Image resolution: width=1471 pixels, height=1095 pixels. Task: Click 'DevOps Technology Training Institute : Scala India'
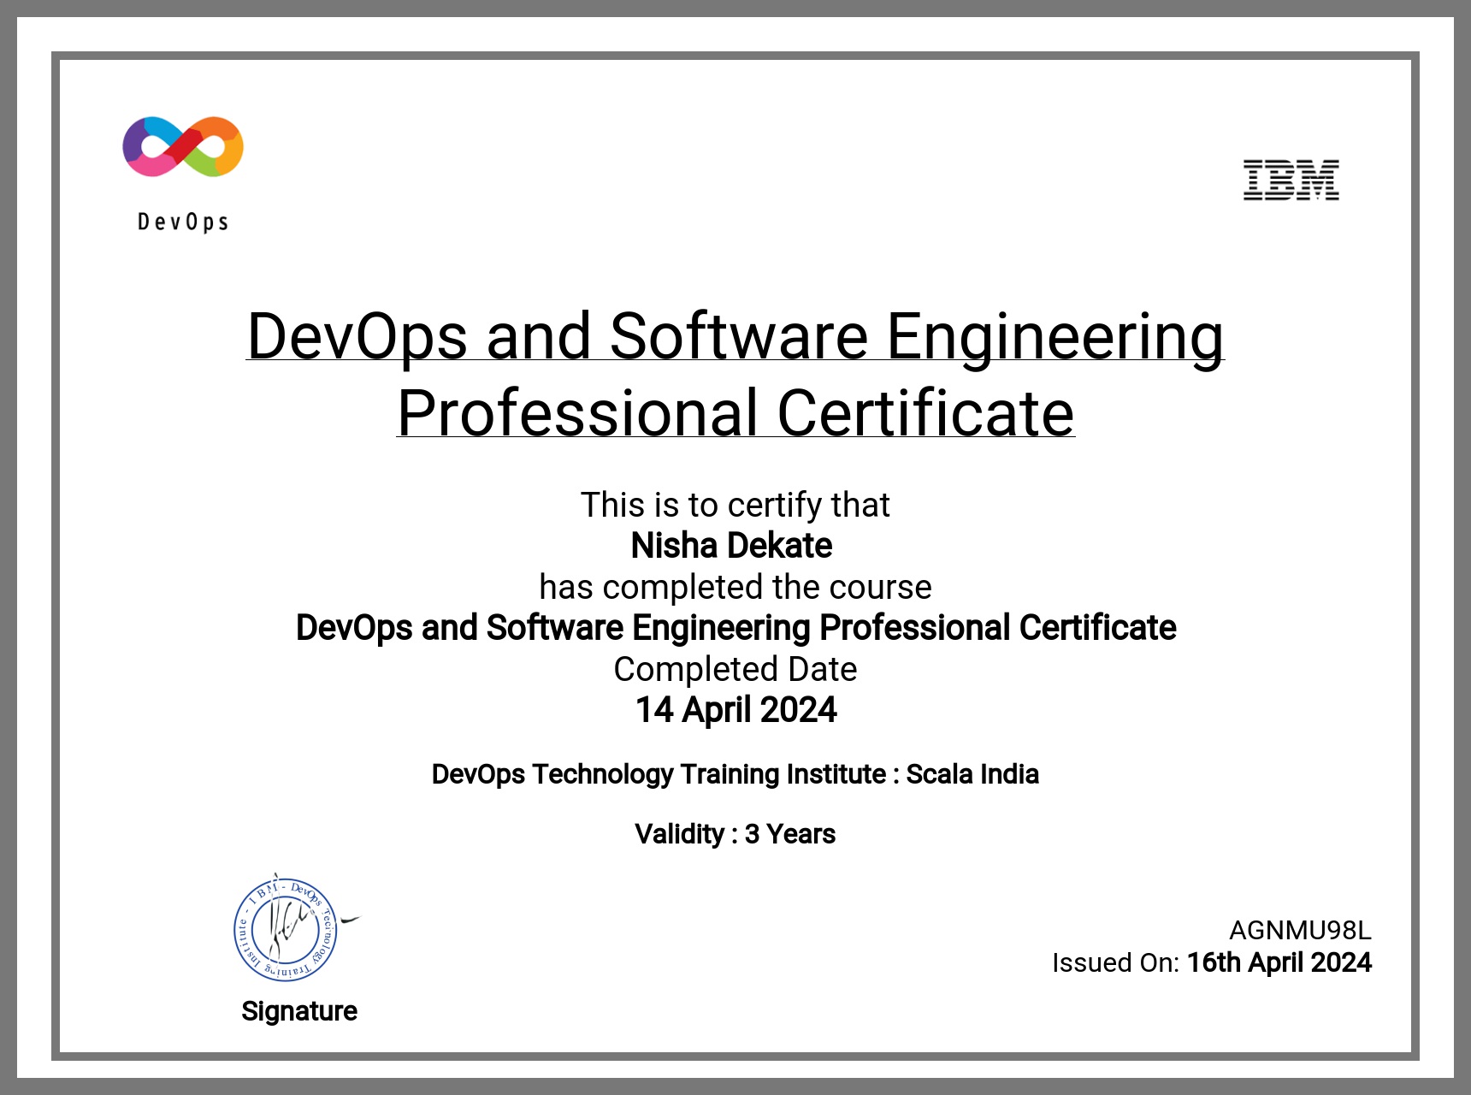point(735,774)
